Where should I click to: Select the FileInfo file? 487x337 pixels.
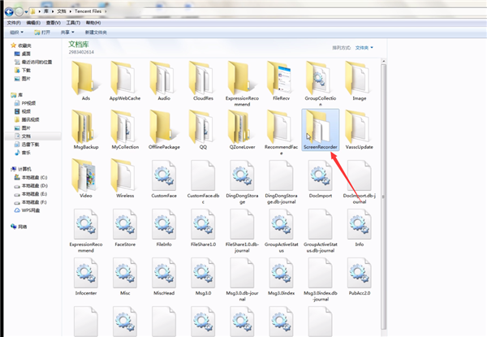[164, 228]
